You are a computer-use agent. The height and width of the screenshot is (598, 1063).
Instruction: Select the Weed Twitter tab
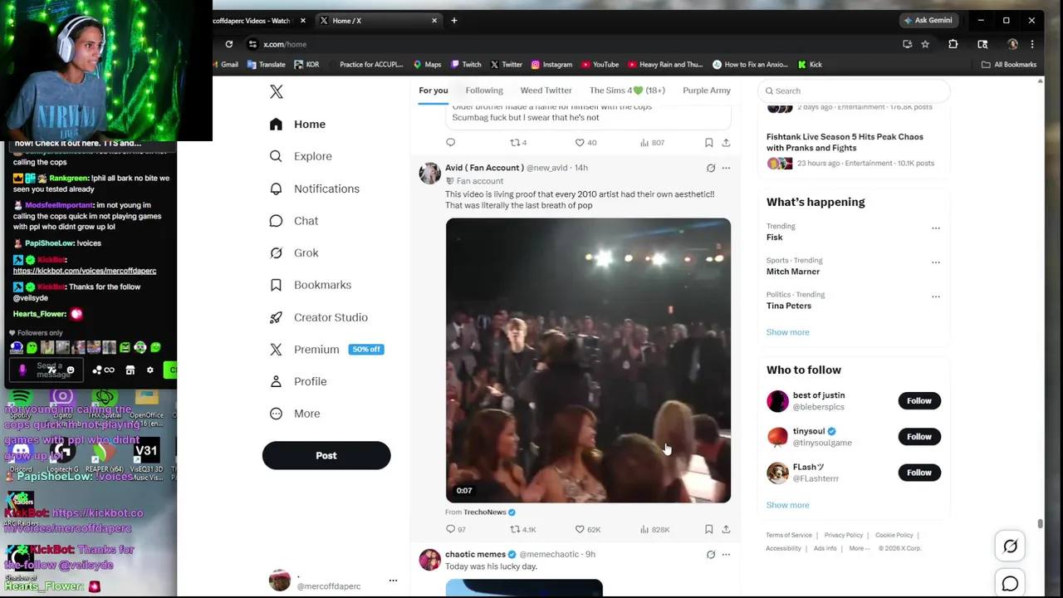click(546, 91)
